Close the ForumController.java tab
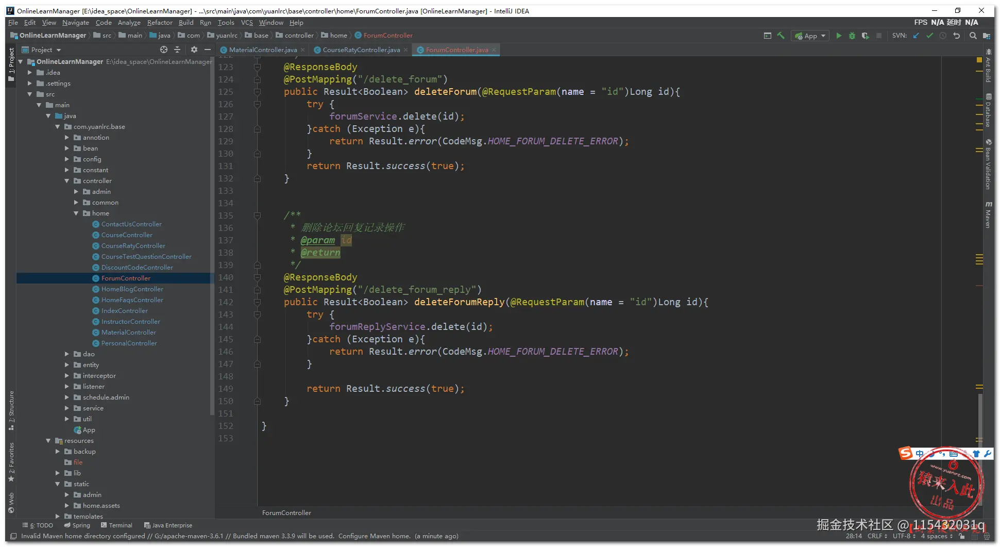The width and height of the screenshot is (1000, 547). [x=494, y=50]
